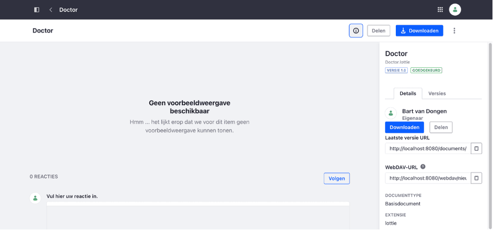This screenshot has width=493, height=230.
Task: Click the GOEDGEKEURD status label
Action: click(426, 71)
